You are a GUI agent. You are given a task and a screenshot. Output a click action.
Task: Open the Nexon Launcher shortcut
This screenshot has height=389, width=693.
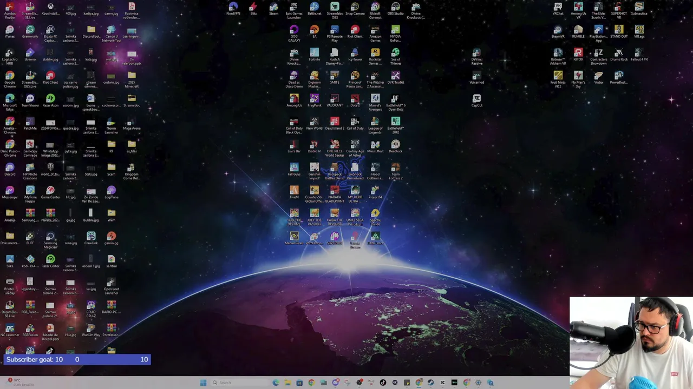[111, 125]
